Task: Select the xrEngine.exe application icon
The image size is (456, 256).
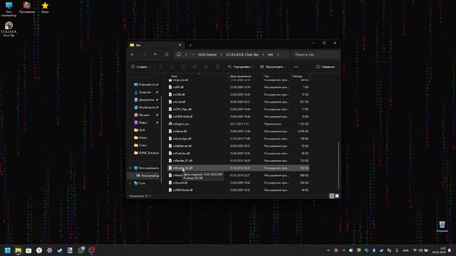Action: point(170,124)
